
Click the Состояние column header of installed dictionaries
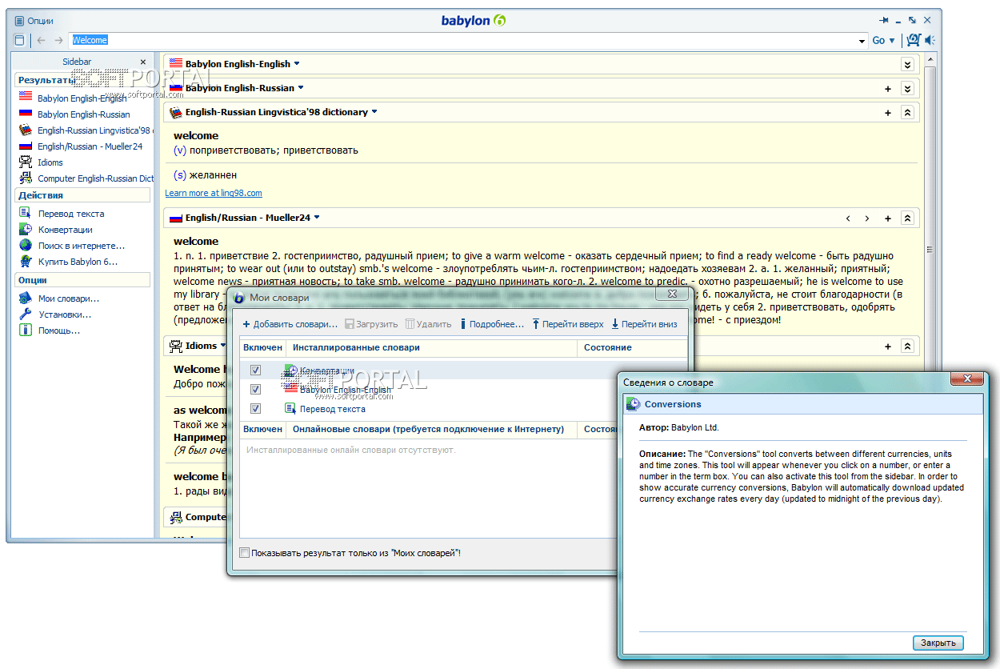click(631, 347)
